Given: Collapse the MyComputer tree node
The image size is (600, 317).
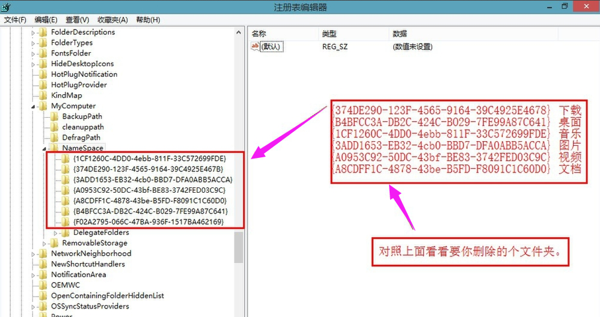Looking at the screenshot, I should 34,106.
